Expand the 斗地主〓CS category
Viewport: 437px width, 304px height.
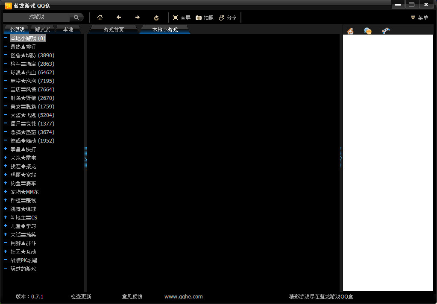pyautogui.click(x=5, y=217)
